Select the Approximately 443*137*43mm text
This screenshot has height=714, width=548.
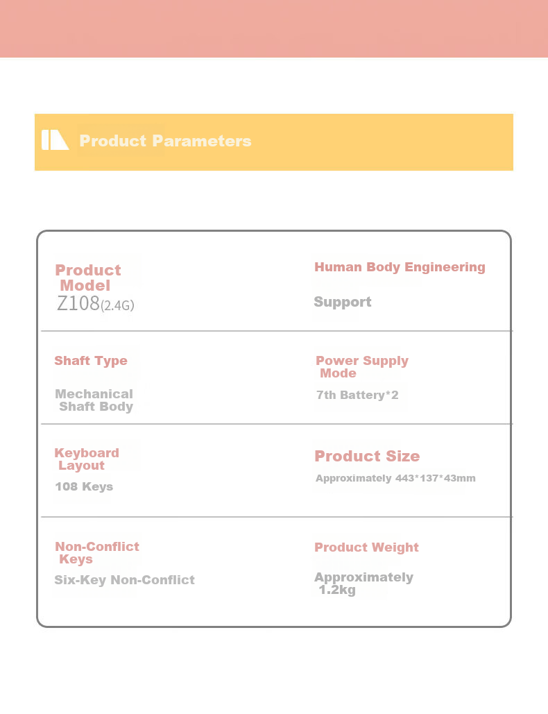point(395,478)
